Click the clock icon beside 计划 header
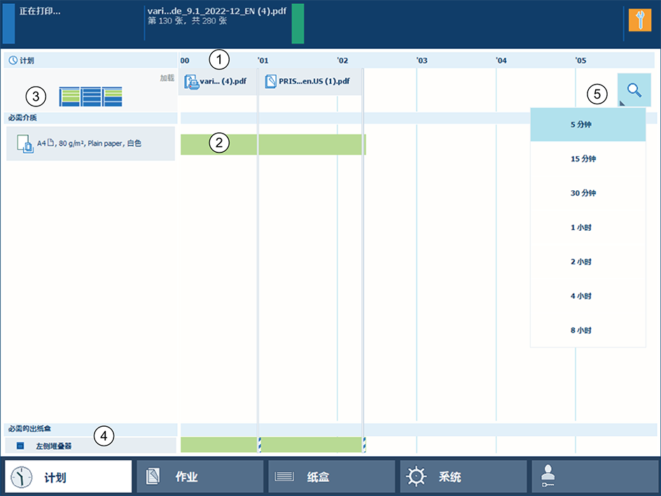Screen dimensions: 661x496 pos(13,61)
